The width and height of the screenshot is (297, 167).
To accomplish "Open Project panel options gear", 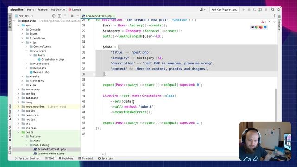I will tap(72, 16).
